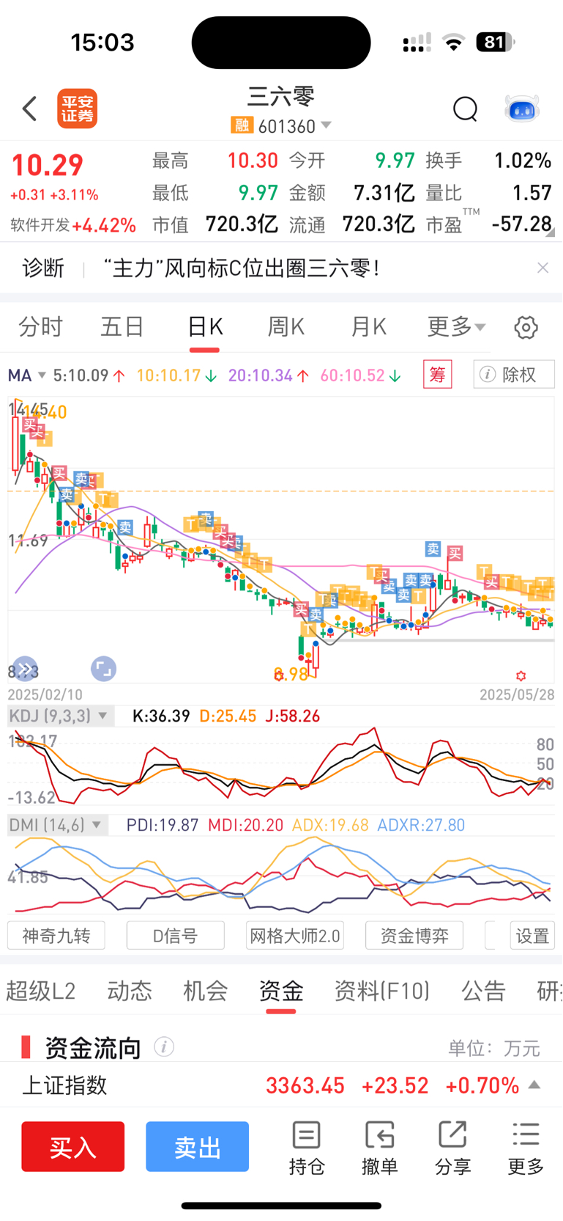Toggle the 筹 chip distribution button
The image size is (563, 1221).
[438, 375]
